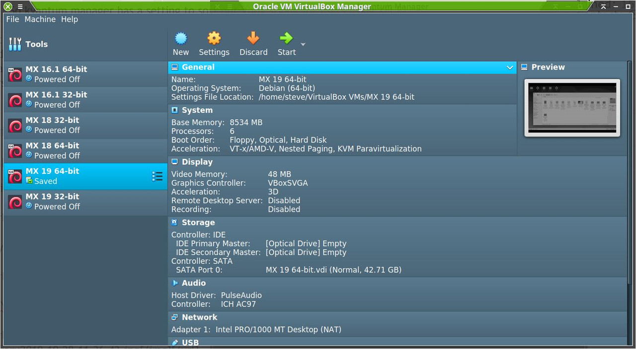Image resolution: width=636 pixels, height=349 pixels.
Task: Click the Audio section speaker icon
Action: (x=175, y=283)
